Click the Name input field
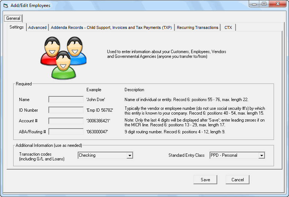Viewport: 289px width, 197px height. [x=66, y=99]
